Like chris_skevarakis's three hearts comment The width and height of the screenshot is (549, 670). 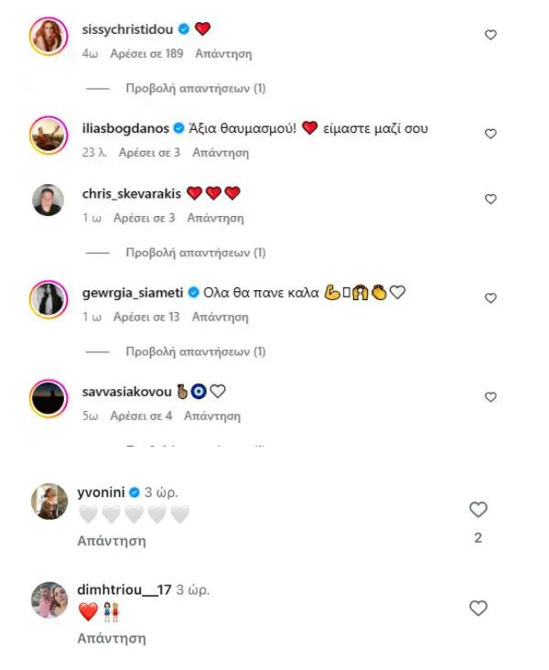tap(490, 200)
